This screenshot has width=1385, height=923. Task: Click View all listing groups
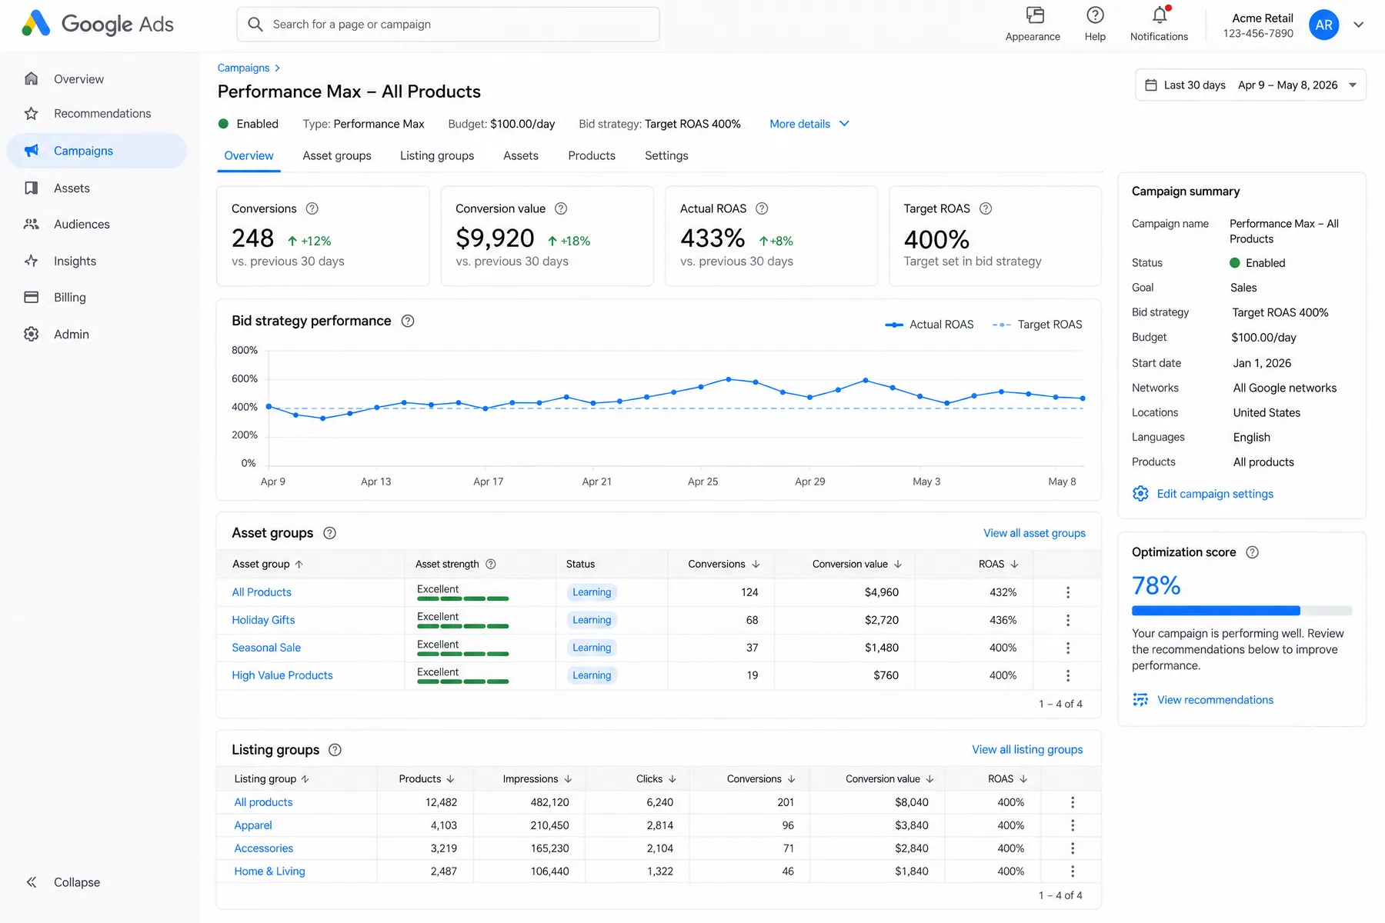pyautogui.click(x=1027, y=749)
